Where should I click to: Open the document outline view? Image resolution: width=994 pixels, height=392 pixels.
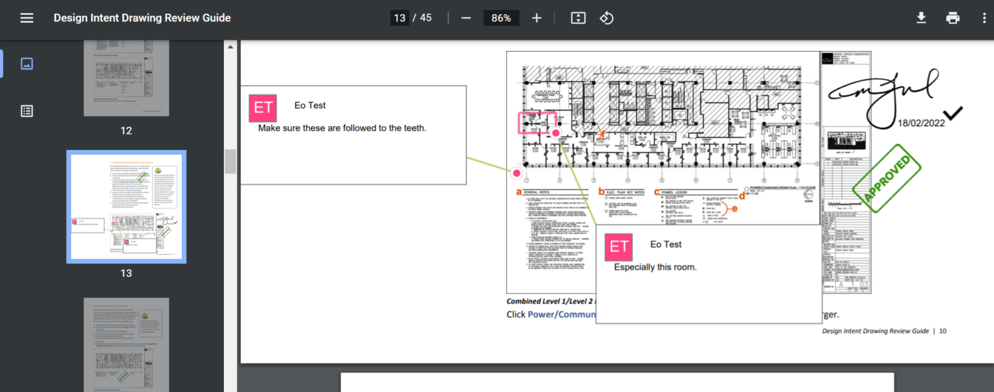(x=27, y=111)
